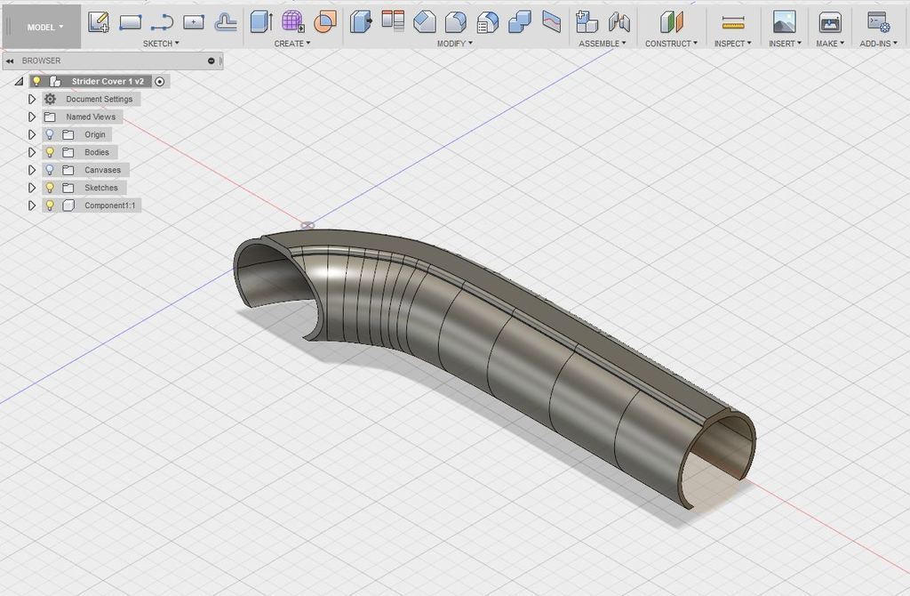This screenshot has width=910, height=596.
Task: Toggle visibility of Component1:1
Action: pyautogui.click(x=49, y=205)
